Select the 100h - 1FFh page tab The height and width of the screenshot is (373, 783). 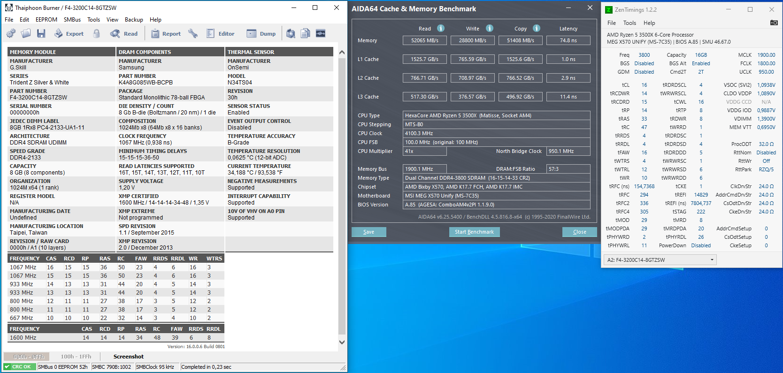tap(76, 357)
